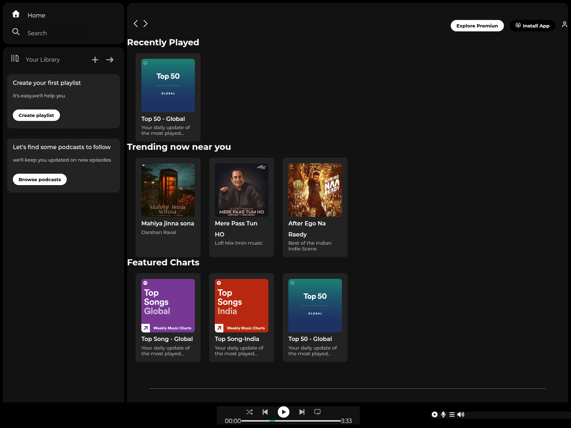Viewport: 571px width, 428px height.
Task: Open Search from the sidebar
Action: (37, 33)
